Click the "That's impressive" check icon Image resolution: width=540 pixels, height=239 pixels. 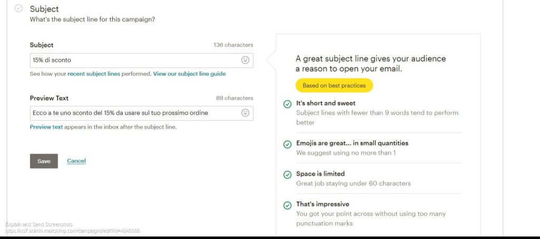click(x=287, y=205)
